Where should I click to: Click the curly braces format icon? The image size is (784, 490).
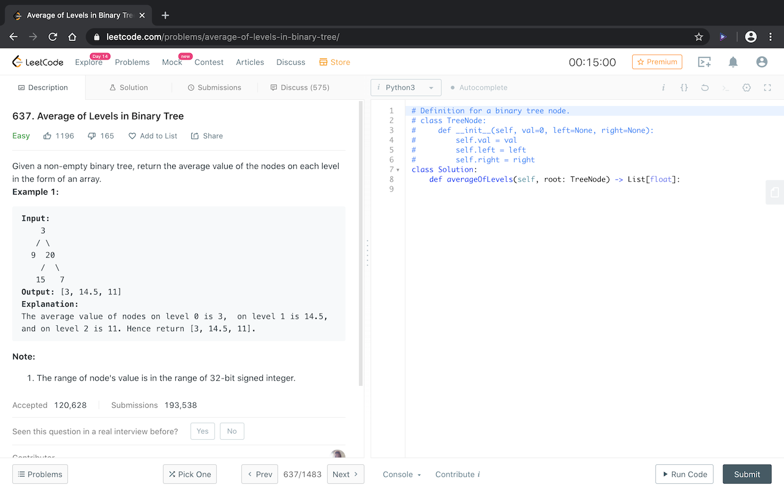pos(684,88)
